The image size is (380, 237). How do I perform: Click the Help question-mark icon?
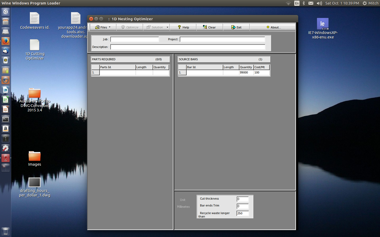click(179, 27)
